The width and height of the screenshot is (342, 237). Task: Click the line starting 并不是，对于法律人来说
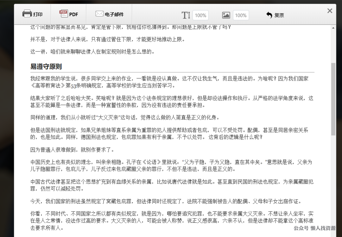[x=108, y=40]
